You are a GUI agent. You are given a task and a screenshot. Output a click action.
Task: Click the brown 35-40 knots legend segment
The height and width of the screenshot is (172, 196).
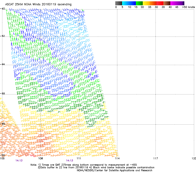coord(167,3)
